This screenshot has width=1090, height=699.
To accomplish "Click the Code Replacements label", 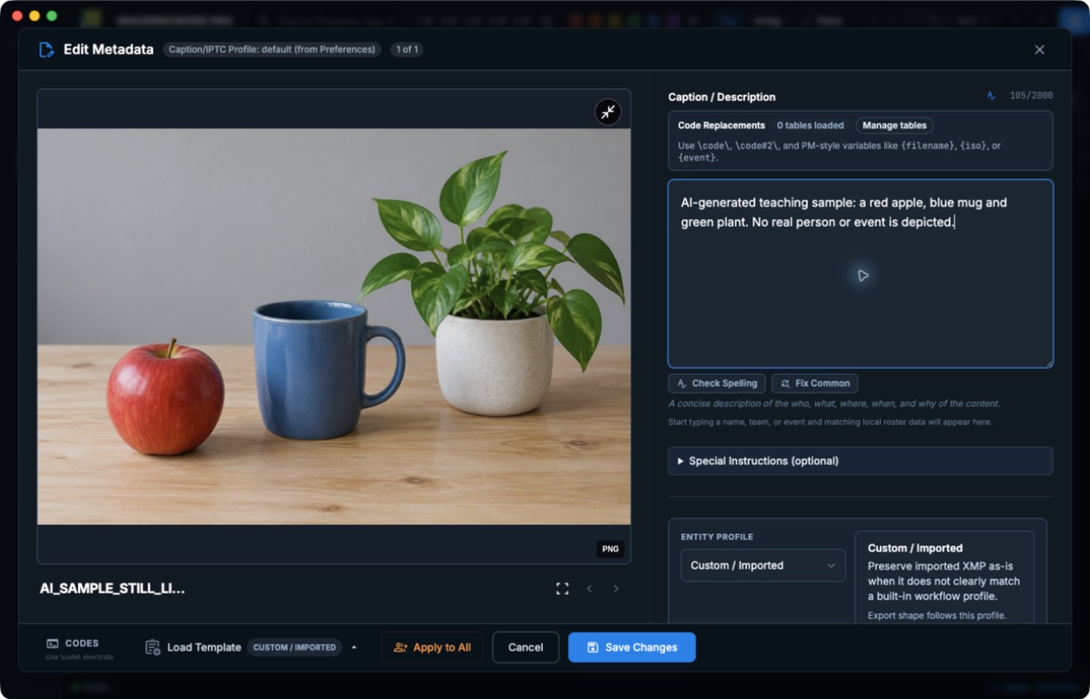I will (x=721, y=126).
